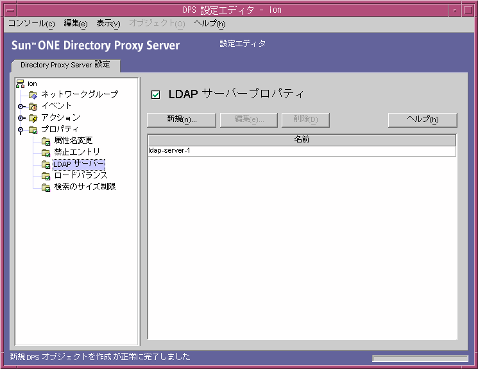Click the イベント clock folder icon

coord(33,107)
